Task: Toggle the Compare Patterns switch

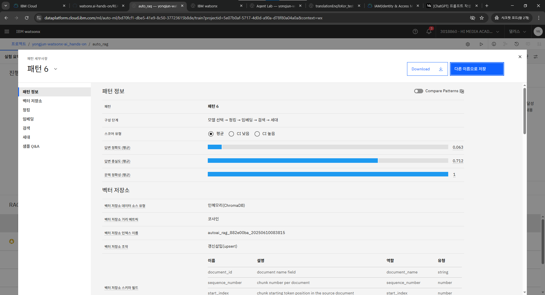Action: pyautogui.click(x=418, y=91)
